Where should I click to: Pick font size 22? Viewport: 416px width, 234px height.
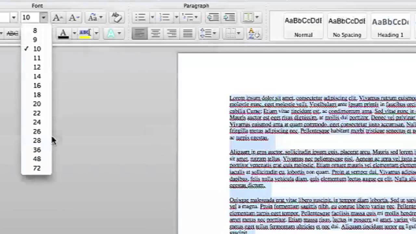36,113
